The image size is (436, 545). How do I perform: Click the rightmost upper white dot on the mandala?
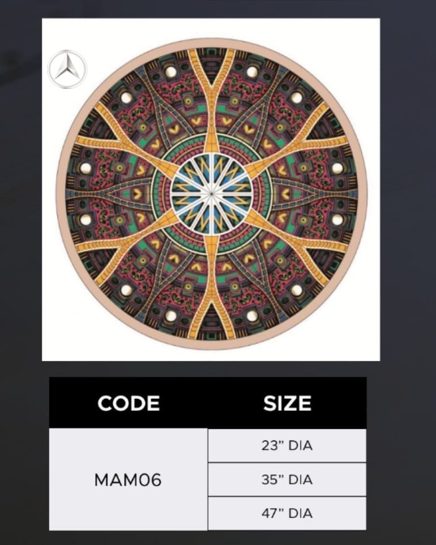[x=337, y=168]
